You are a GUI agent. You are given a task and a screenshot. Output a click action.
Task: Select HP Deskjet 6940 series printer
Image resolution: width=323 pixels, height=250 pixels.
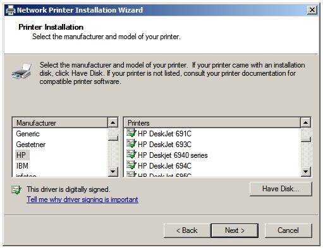[173, 155]
